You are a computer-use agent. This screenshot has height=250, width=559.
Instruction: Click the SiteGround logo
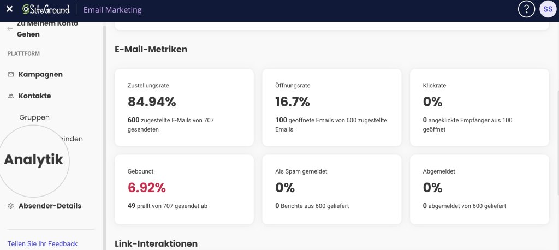point(46,9)
